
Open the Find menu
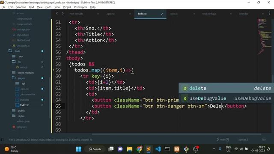tap(31, 7)
